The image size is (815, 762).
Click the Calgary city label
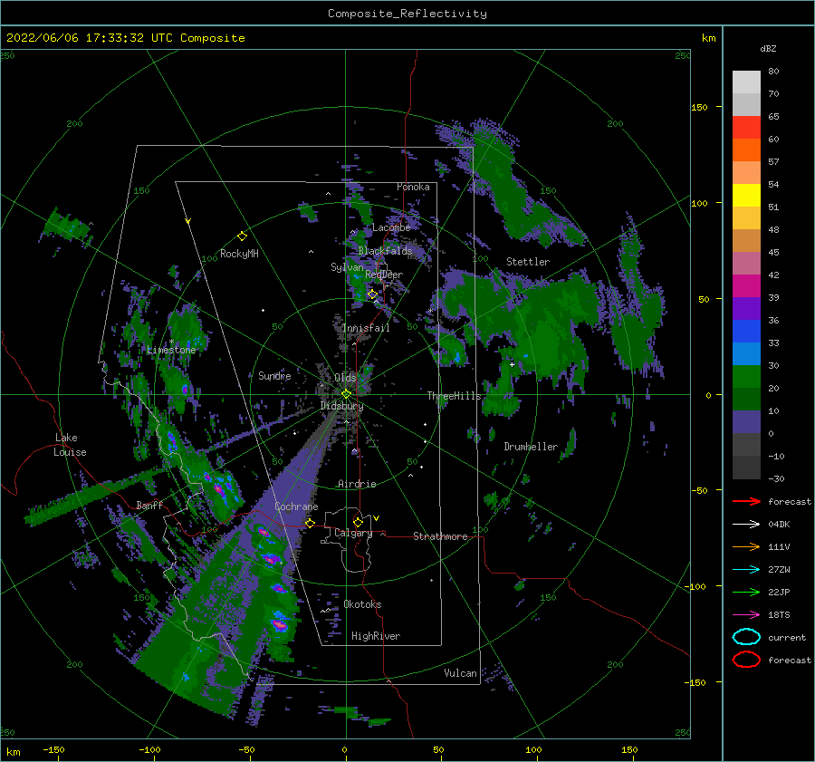pos(353,533)
